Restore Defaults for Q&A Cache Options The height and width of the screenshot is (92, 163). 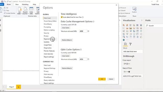pos(67,68)
